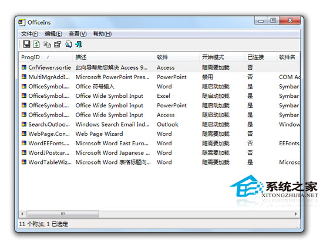Image resolution: width=323 pixels, height=249 pixels.
Task: Click the 'COM Ac' software name cell
Action: [290, 77]
